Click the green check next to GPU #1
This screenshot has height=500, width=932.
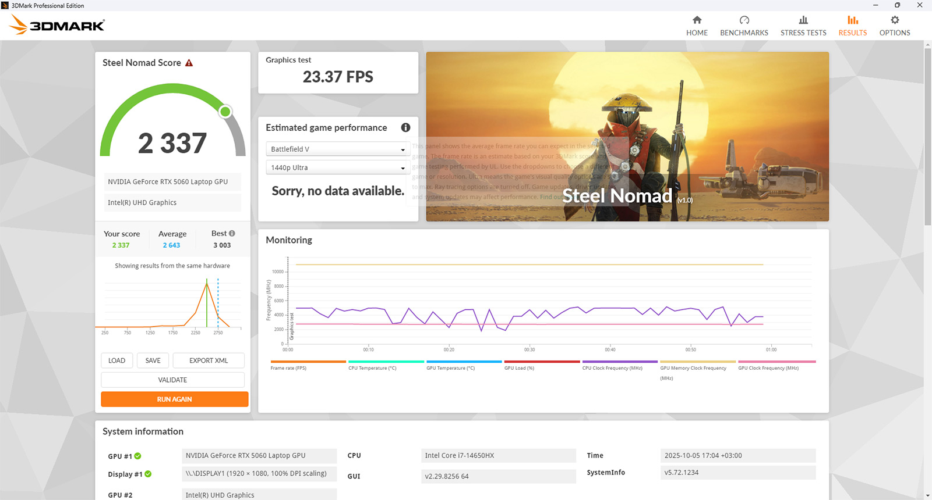click(x=138, y=456)
